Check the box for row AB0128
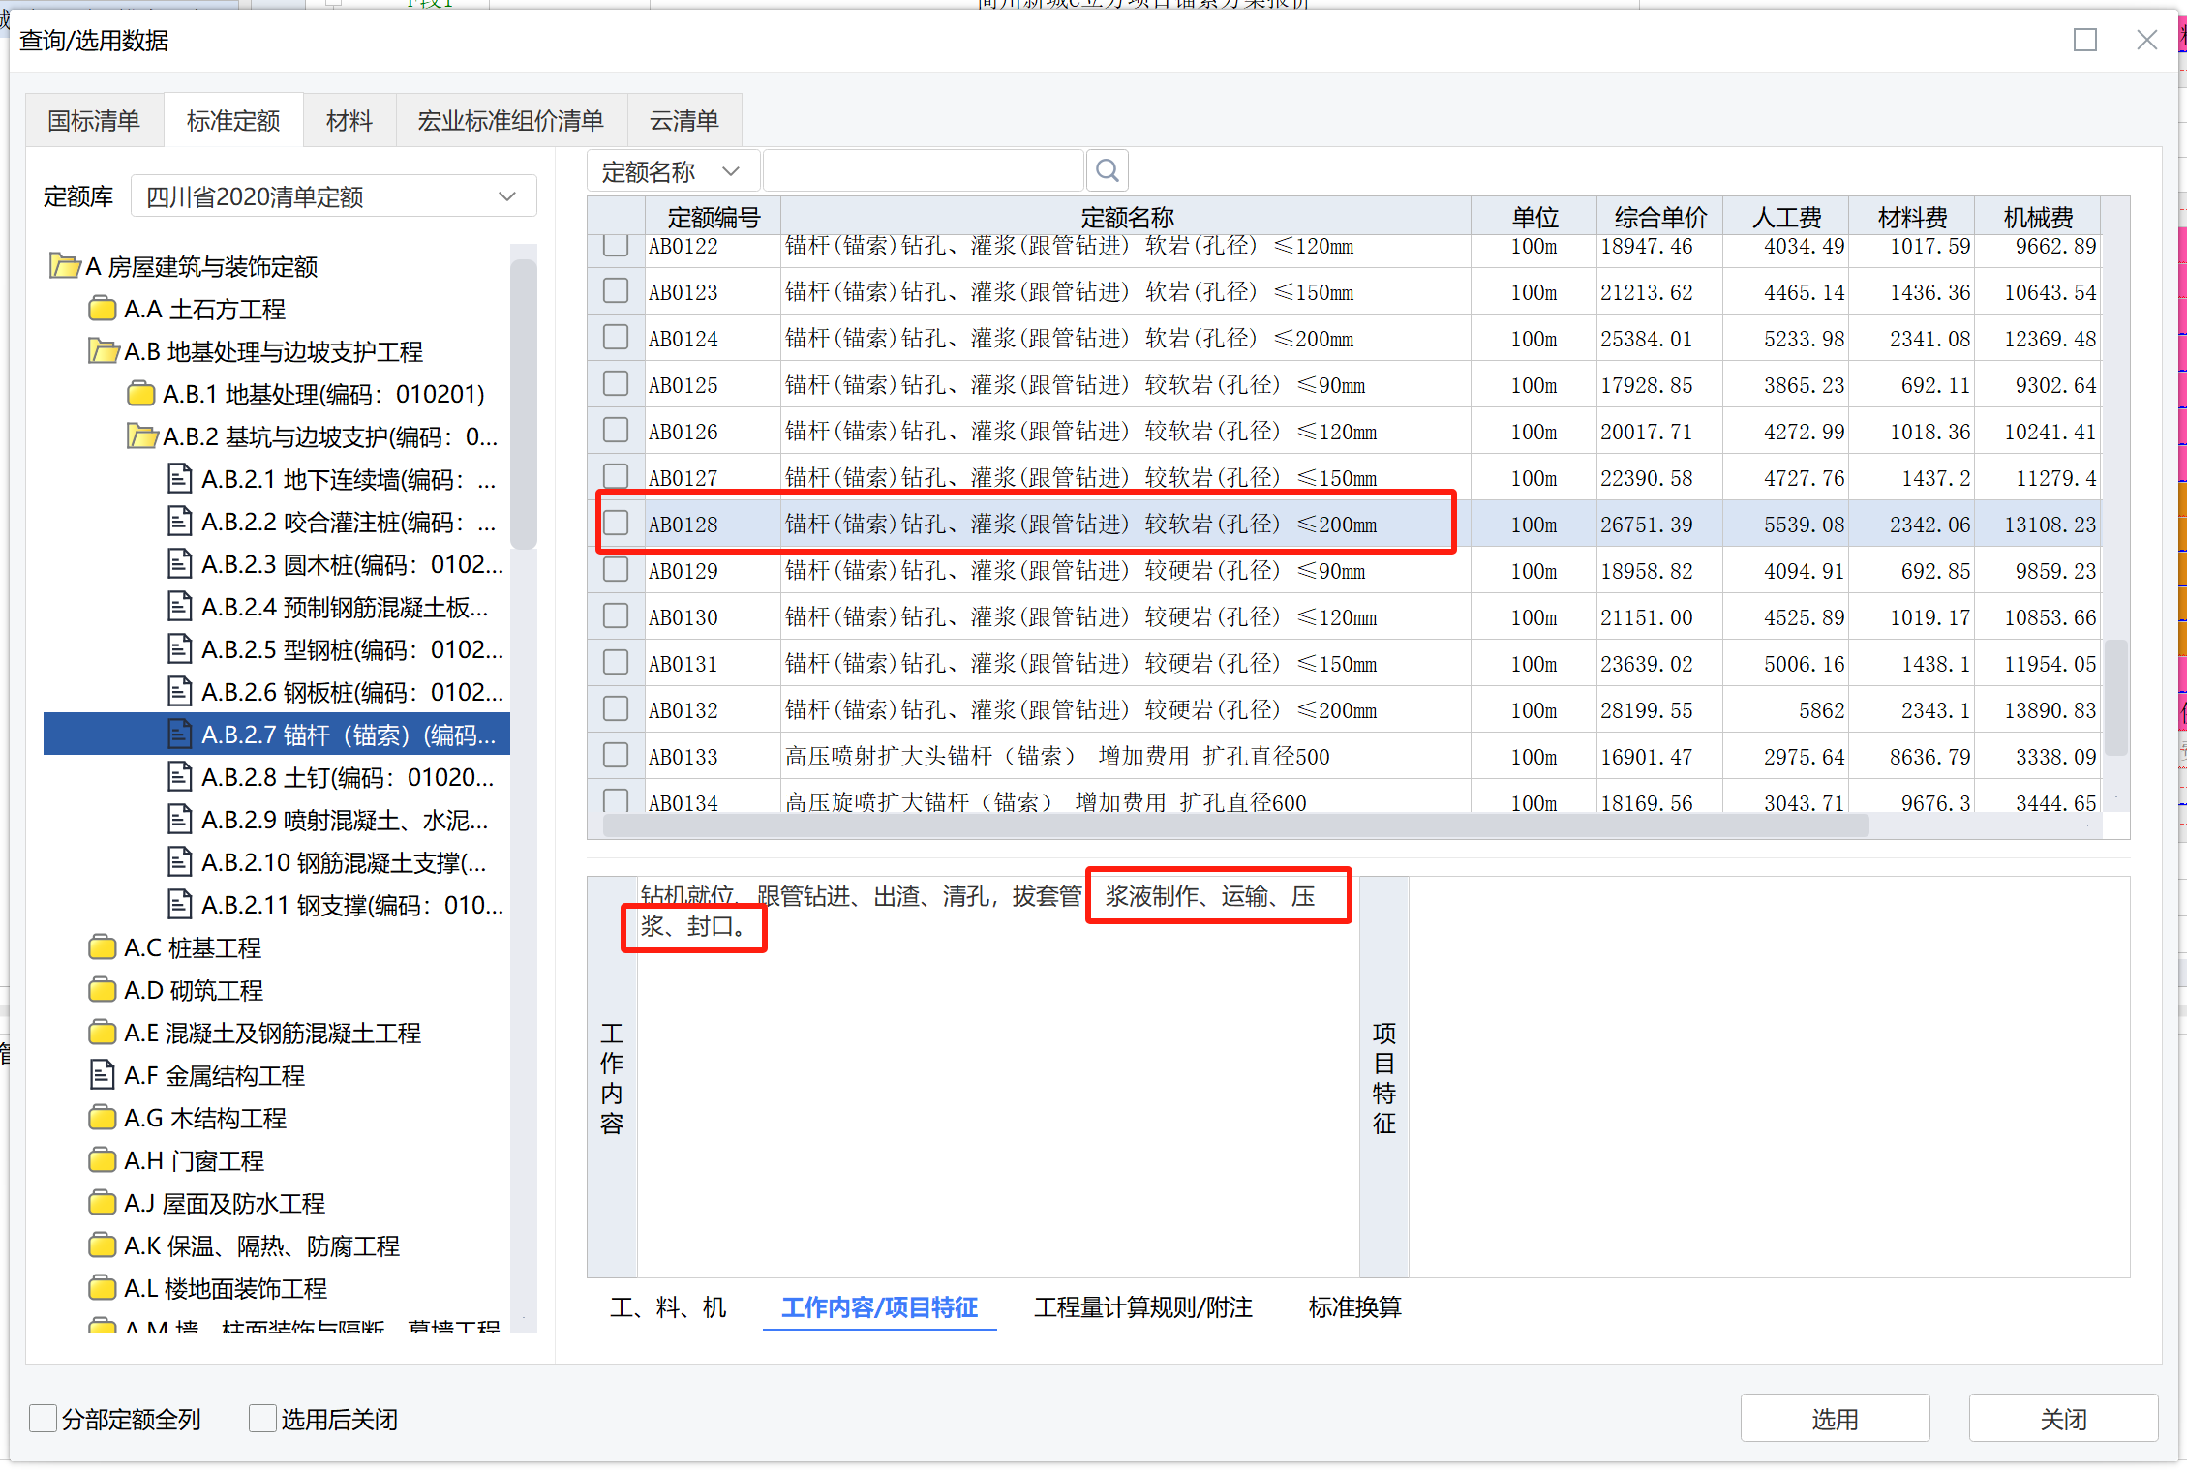The image size is (2187, 1470). [616, 524]
